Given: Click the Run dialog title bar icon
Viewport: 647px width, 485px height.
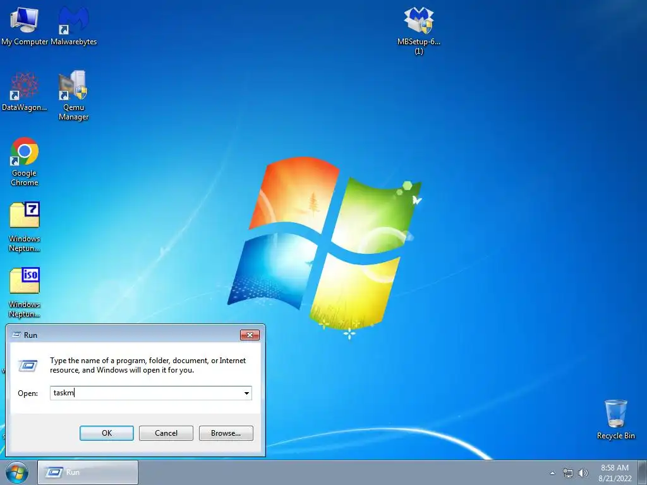Looking at the screenshot, I should (x=16, y=335).
